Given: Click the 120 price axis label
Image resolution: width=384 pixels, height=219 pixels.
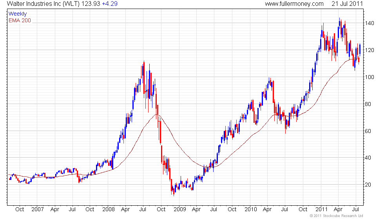Looking at the screenshot, I should coord(370,50).
